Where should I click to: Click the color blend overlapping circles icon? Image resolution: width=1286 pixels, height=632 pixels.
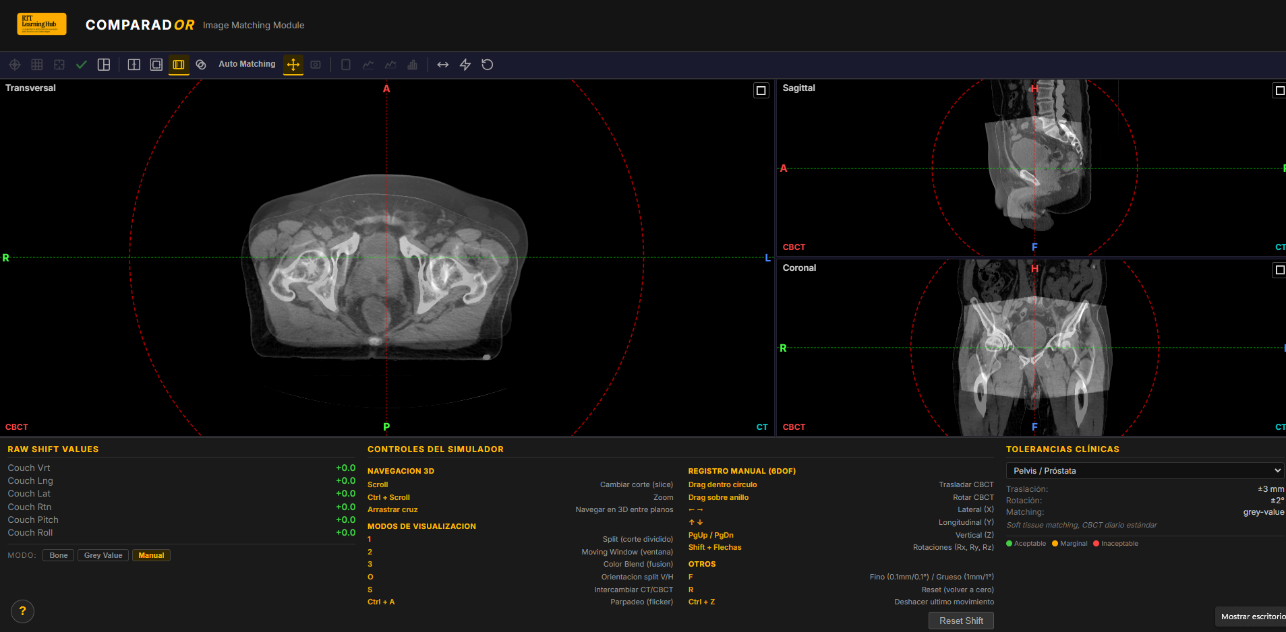coord(201,65)
